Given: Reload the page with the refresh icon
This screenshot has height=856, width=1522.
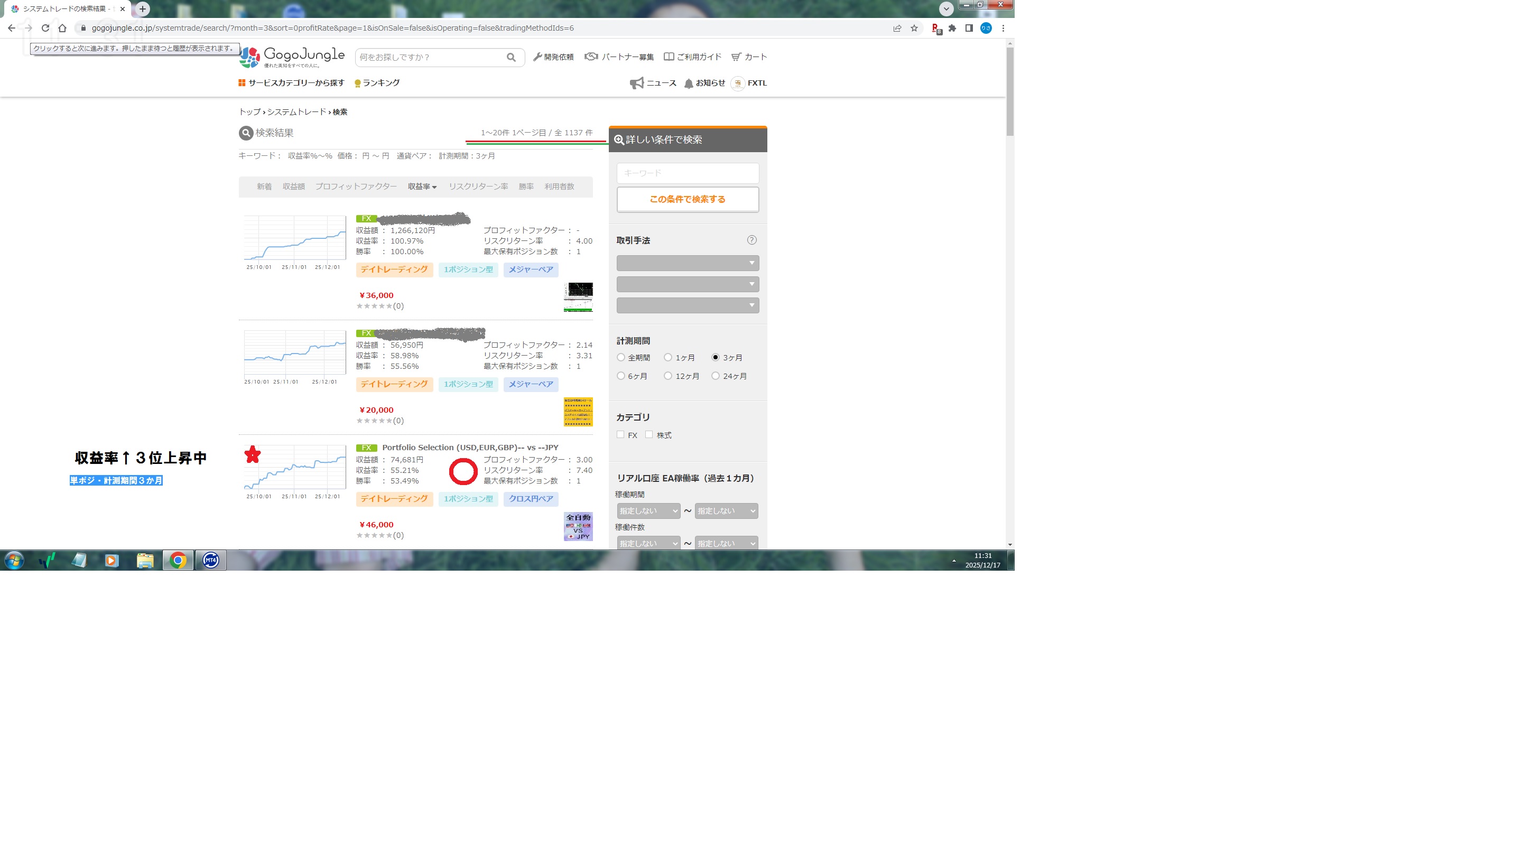Looking at the screenshot, I should click(45, 28).
